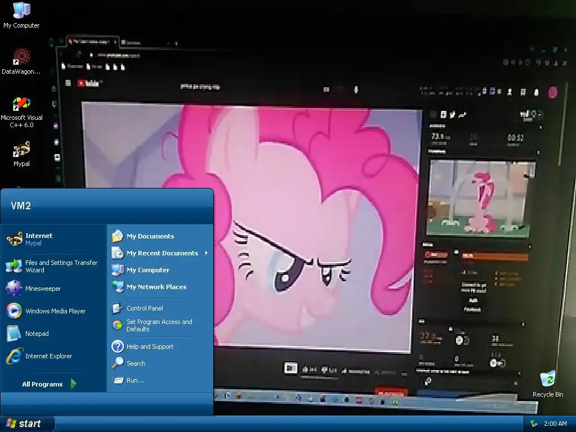
Task: Launch Internet Explorer from Start menu
Action: 52,356
